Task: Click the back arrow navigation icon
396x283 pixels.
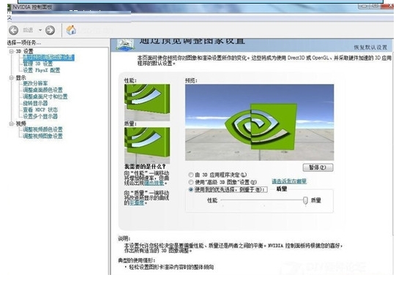Action: coord(14,30)
